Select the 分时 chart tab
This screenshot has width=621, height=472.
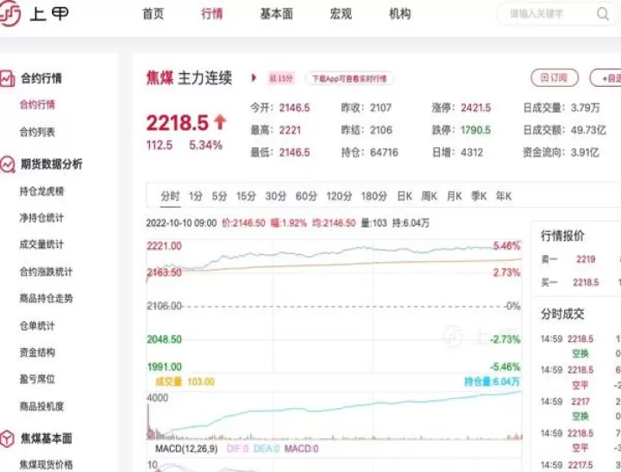click(x=170, y=196)
